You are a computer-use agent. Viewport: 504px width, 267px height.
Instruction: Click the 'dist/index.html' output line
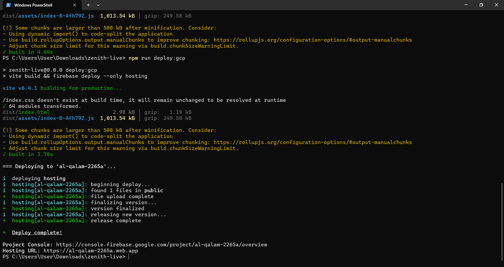[97, 112]
